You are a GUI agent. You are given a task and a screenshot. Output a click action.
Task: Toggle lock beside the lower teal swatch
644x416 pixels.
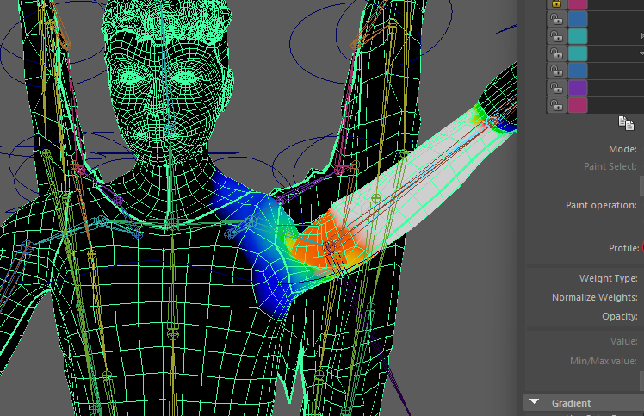click(x=556, y=53)
